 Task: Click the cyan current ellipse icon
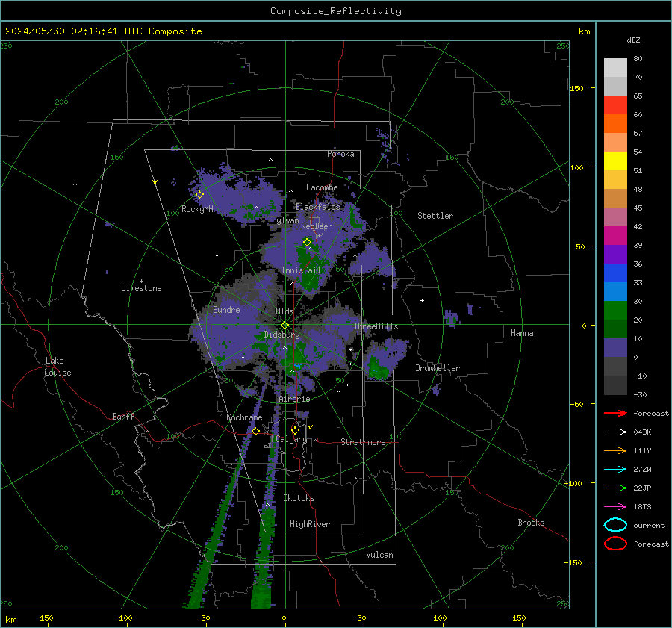pyautogui.click(x=615, y=525)
